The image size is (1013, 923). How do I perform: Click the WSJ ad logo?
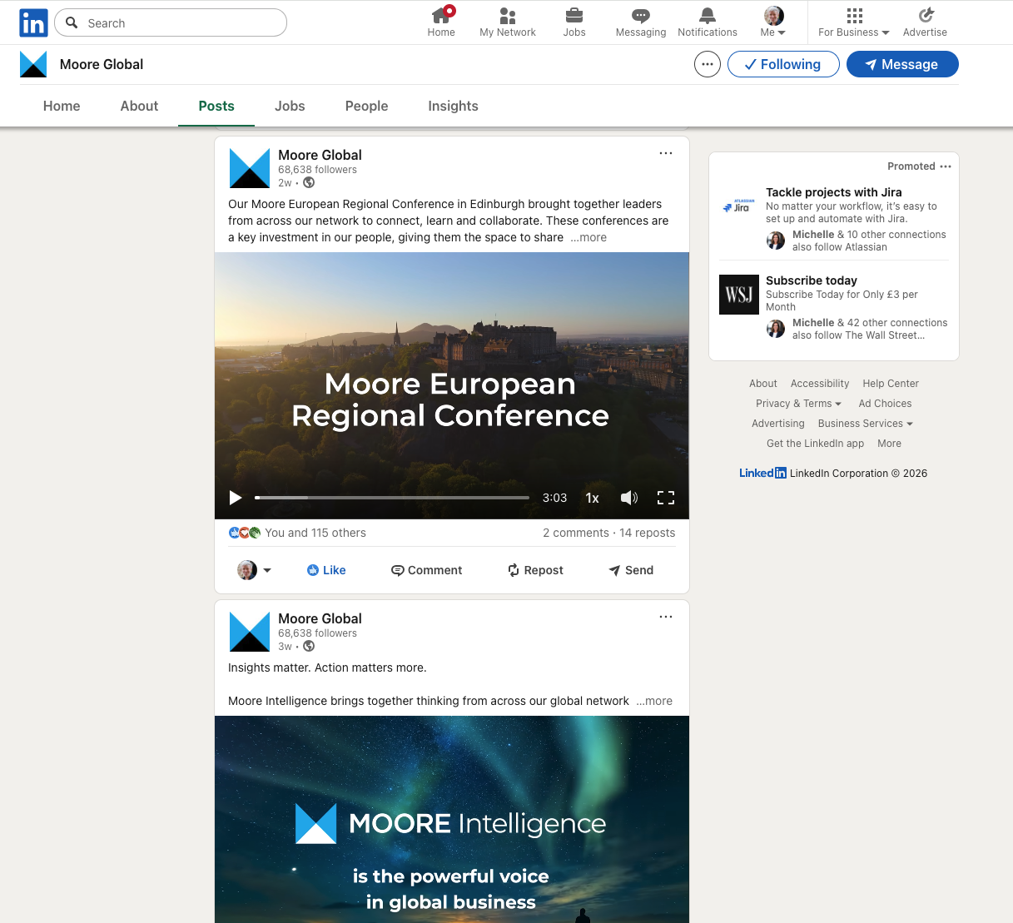click(x=739, y=295)
